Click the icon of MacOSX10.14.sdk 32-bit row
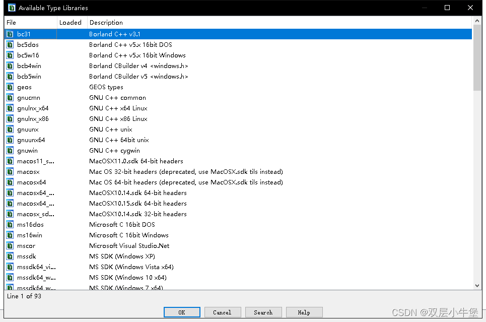486x322 pixels. (10, 214)
